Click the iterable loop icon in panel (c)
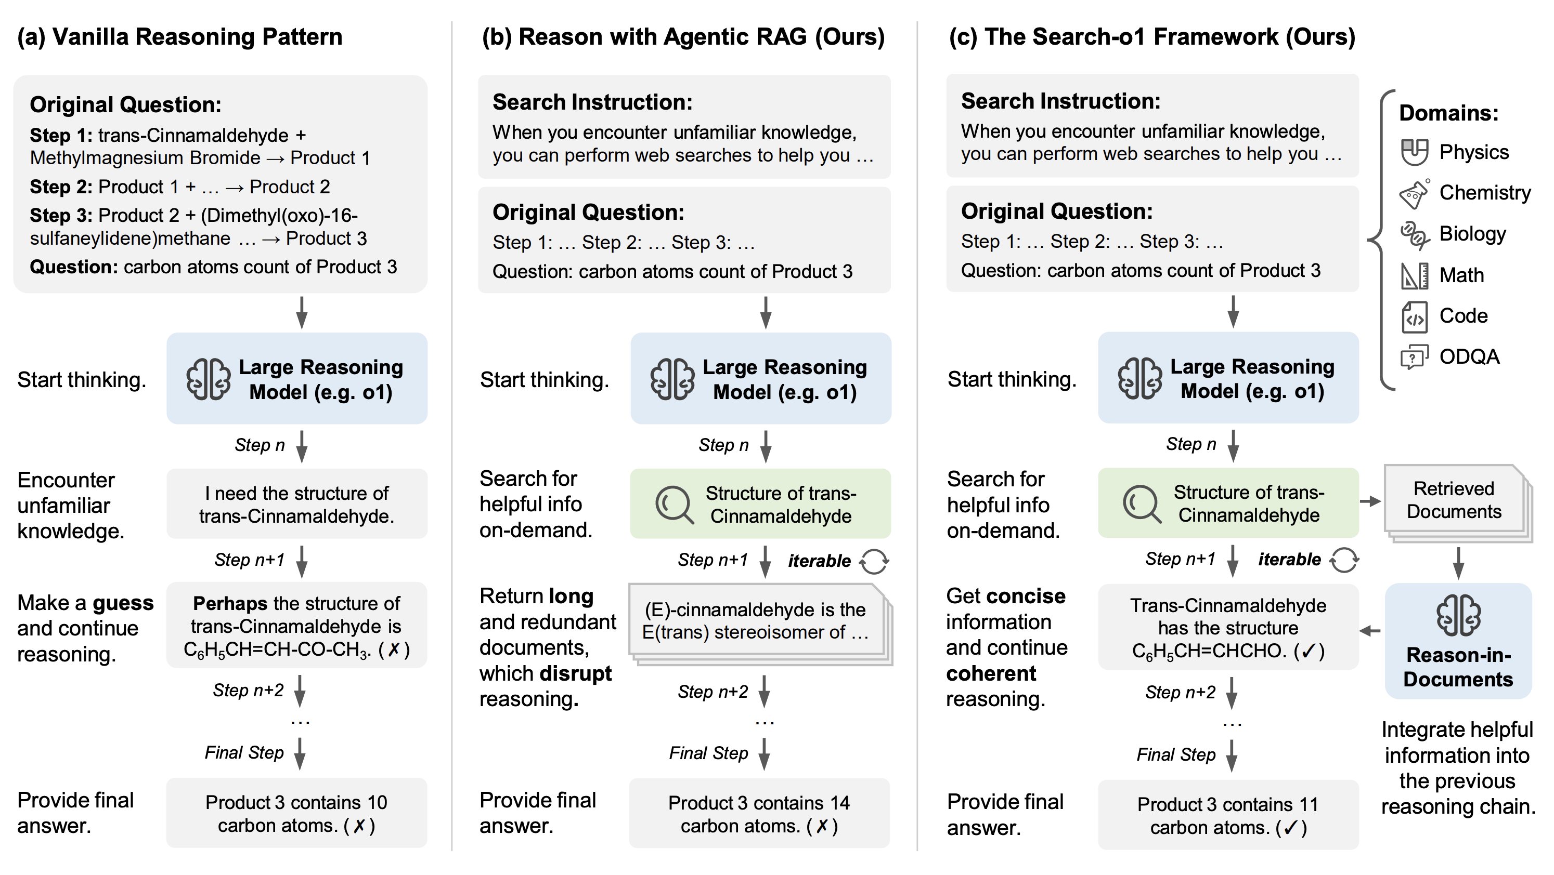1554x875 pixels. click(x=1344, y=560)
